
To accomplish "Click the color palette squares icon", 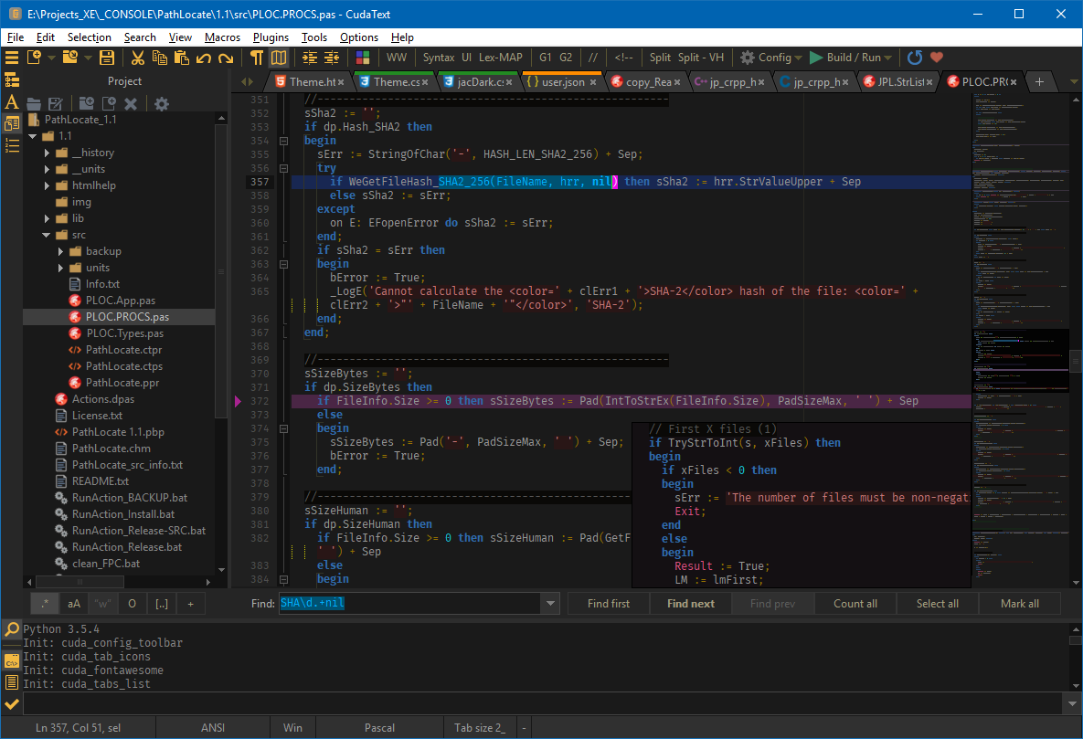I will (x=363, y=58).
